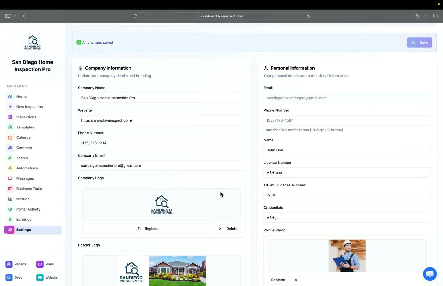
Task: Click the personal Phone Number field
Action: [x=347, y=120]
